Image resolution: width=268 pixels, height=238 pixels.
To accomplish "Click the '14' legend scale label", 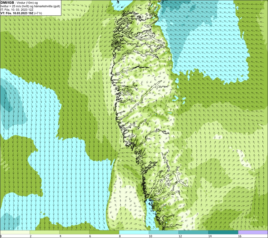I will click(210, 236).
